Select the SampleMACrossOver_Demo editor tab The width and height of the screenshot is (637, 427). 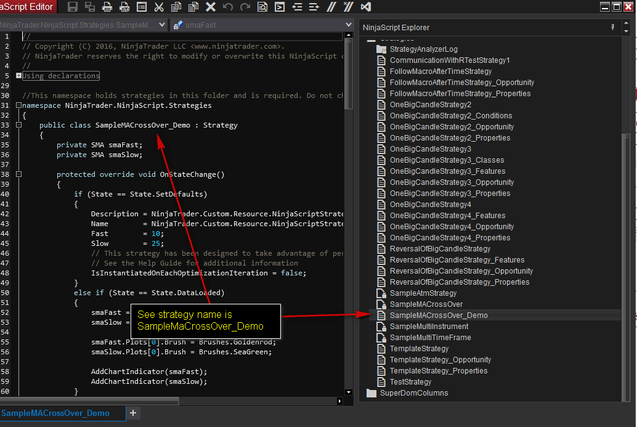click(x=55, y=413)
